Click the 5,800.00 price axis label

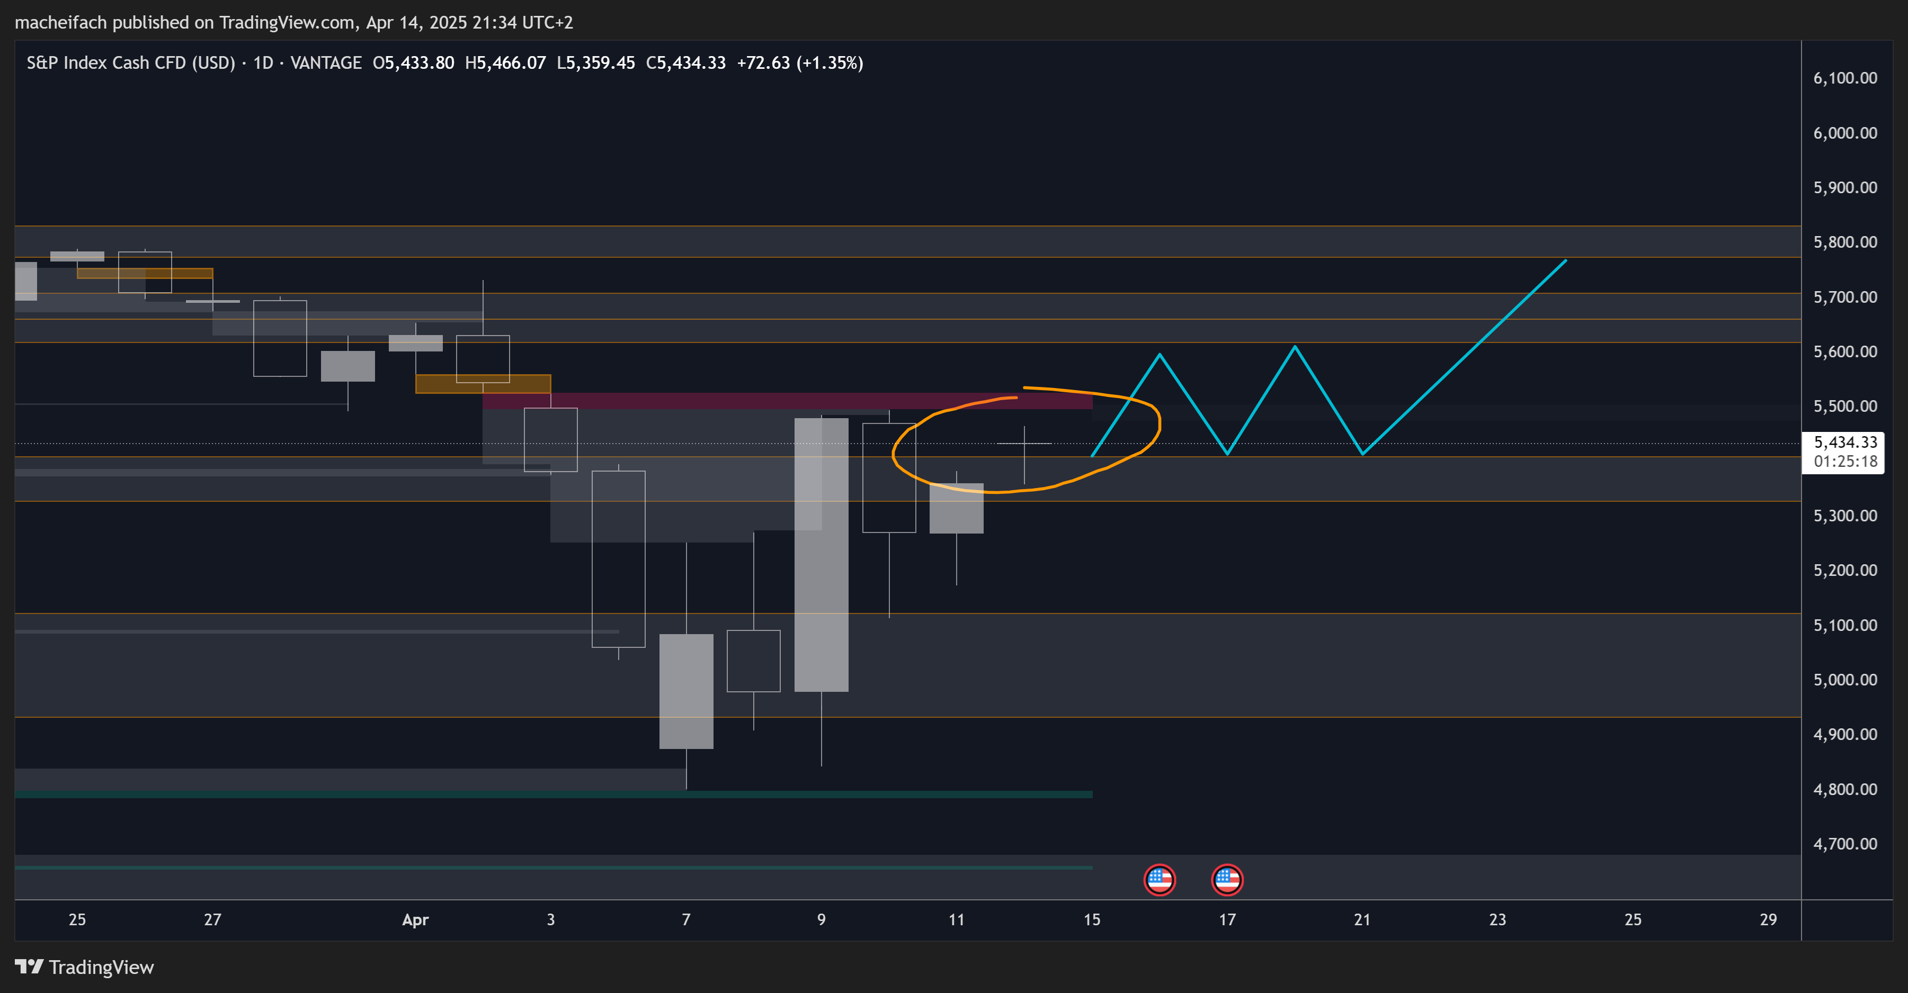coord(1845,242)
